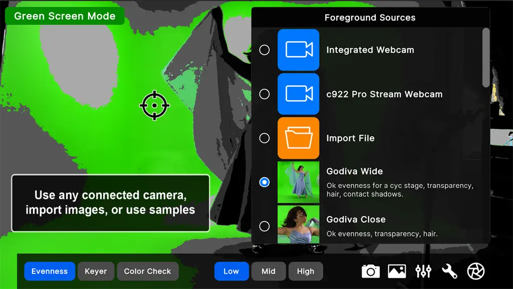This screenshot has height=289, width=513.
Task: Click the Godiva Wide sample thumbnail
Action: tap(299, 182)
